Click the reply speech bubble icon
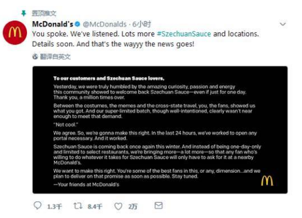The image size is (302, 218). pos(38,206)
